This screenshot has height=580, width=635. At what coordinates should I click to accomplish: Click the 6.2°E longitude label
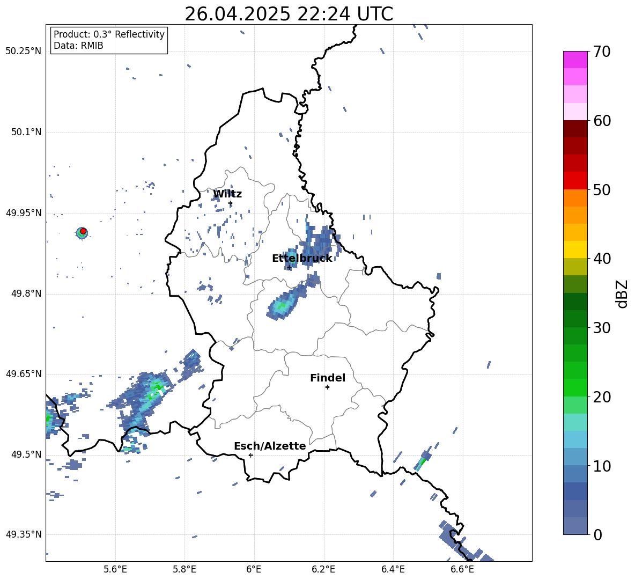tap(323, 569)
